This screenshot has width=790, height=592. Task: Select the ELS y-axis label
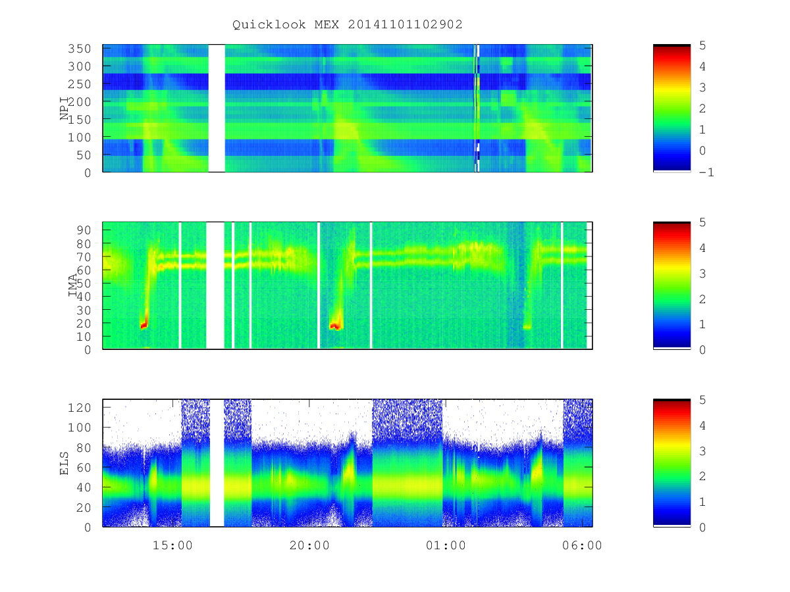pyautogui.click(x=65, y=463)
